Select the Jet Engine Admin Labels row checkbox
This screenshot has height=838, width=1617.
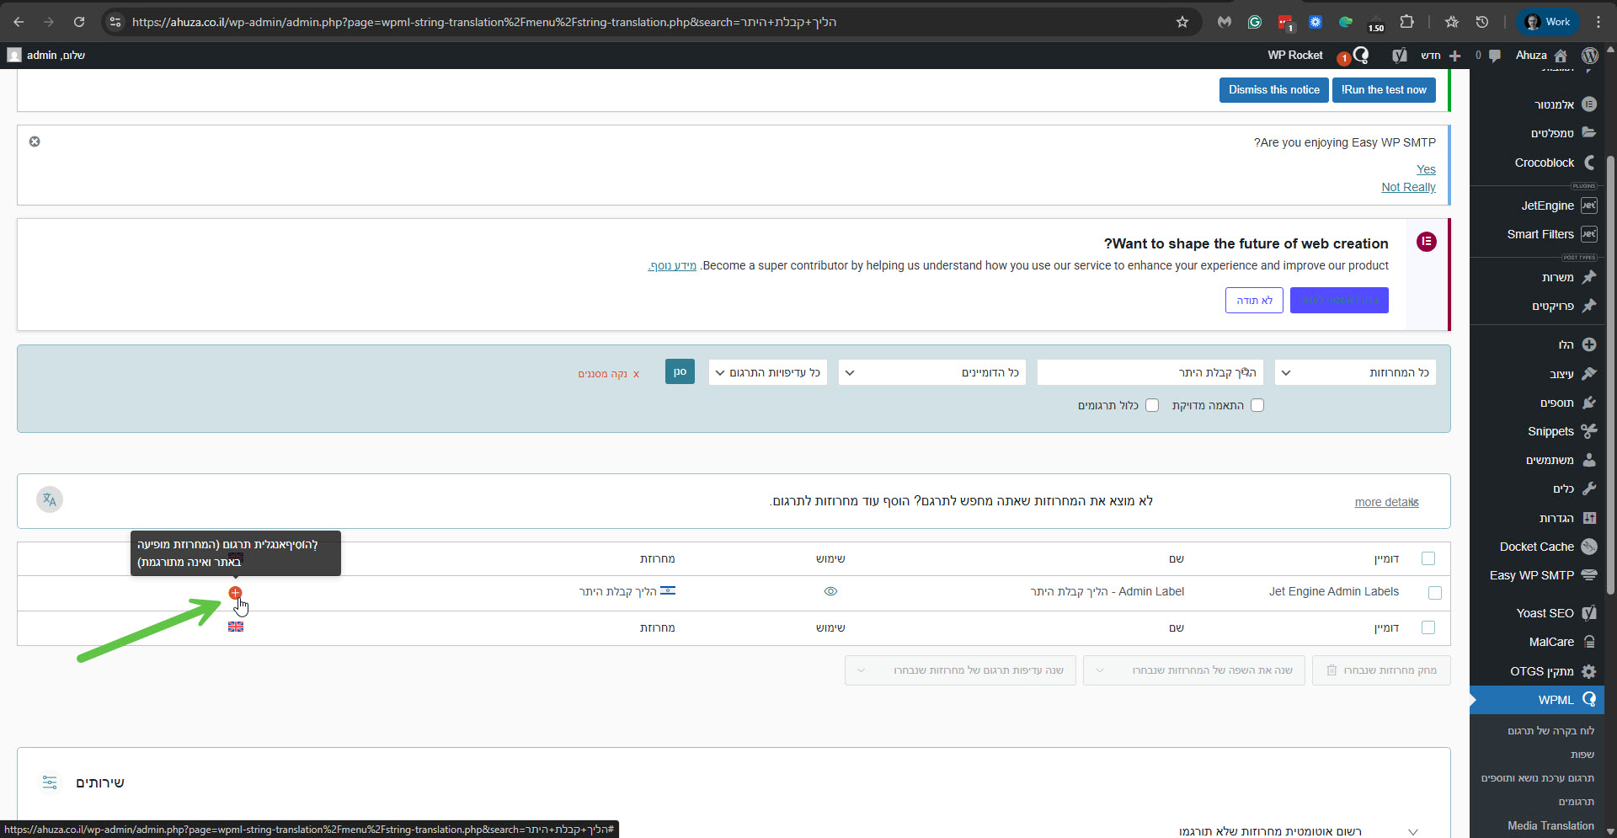click(x=1435, y=593)
